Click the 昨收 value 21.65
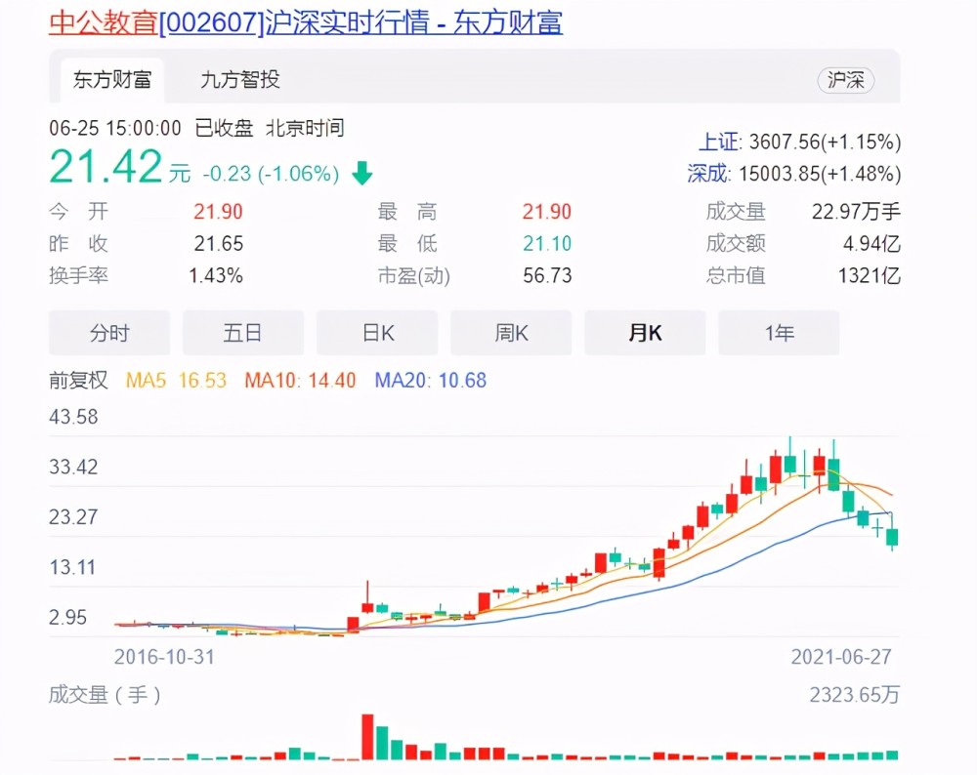977x775 pixels. (218, 243)
